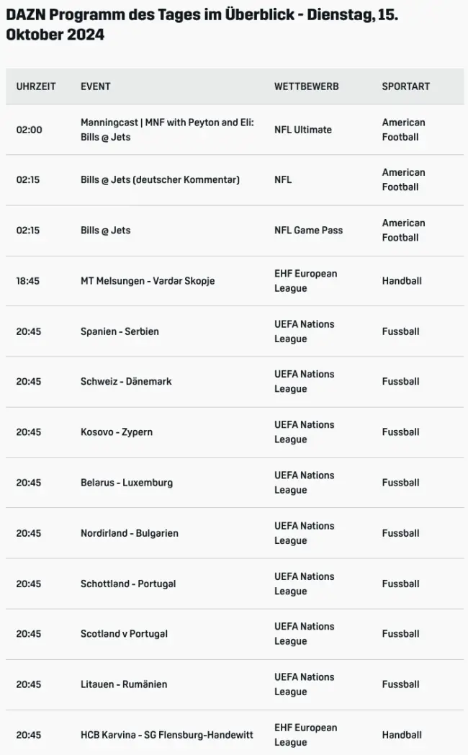Viewport: 468px width, 755px height.
Task: Open the Manningcast MNF with Peyton and Eli event
Action: coord(167,130)
